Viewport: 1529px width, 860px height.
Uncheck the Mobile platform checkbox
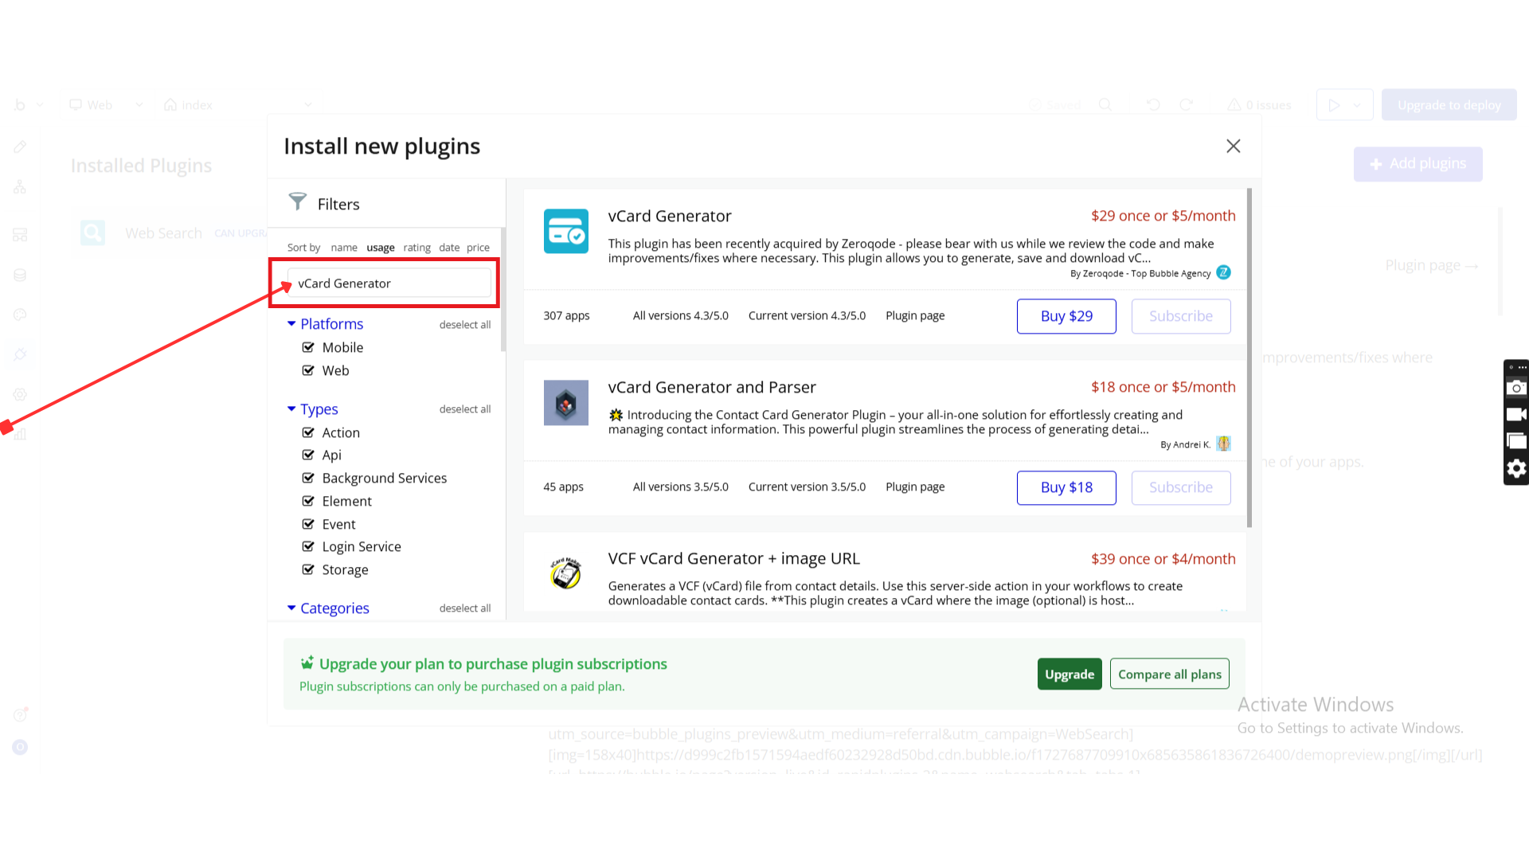point(308,347)
